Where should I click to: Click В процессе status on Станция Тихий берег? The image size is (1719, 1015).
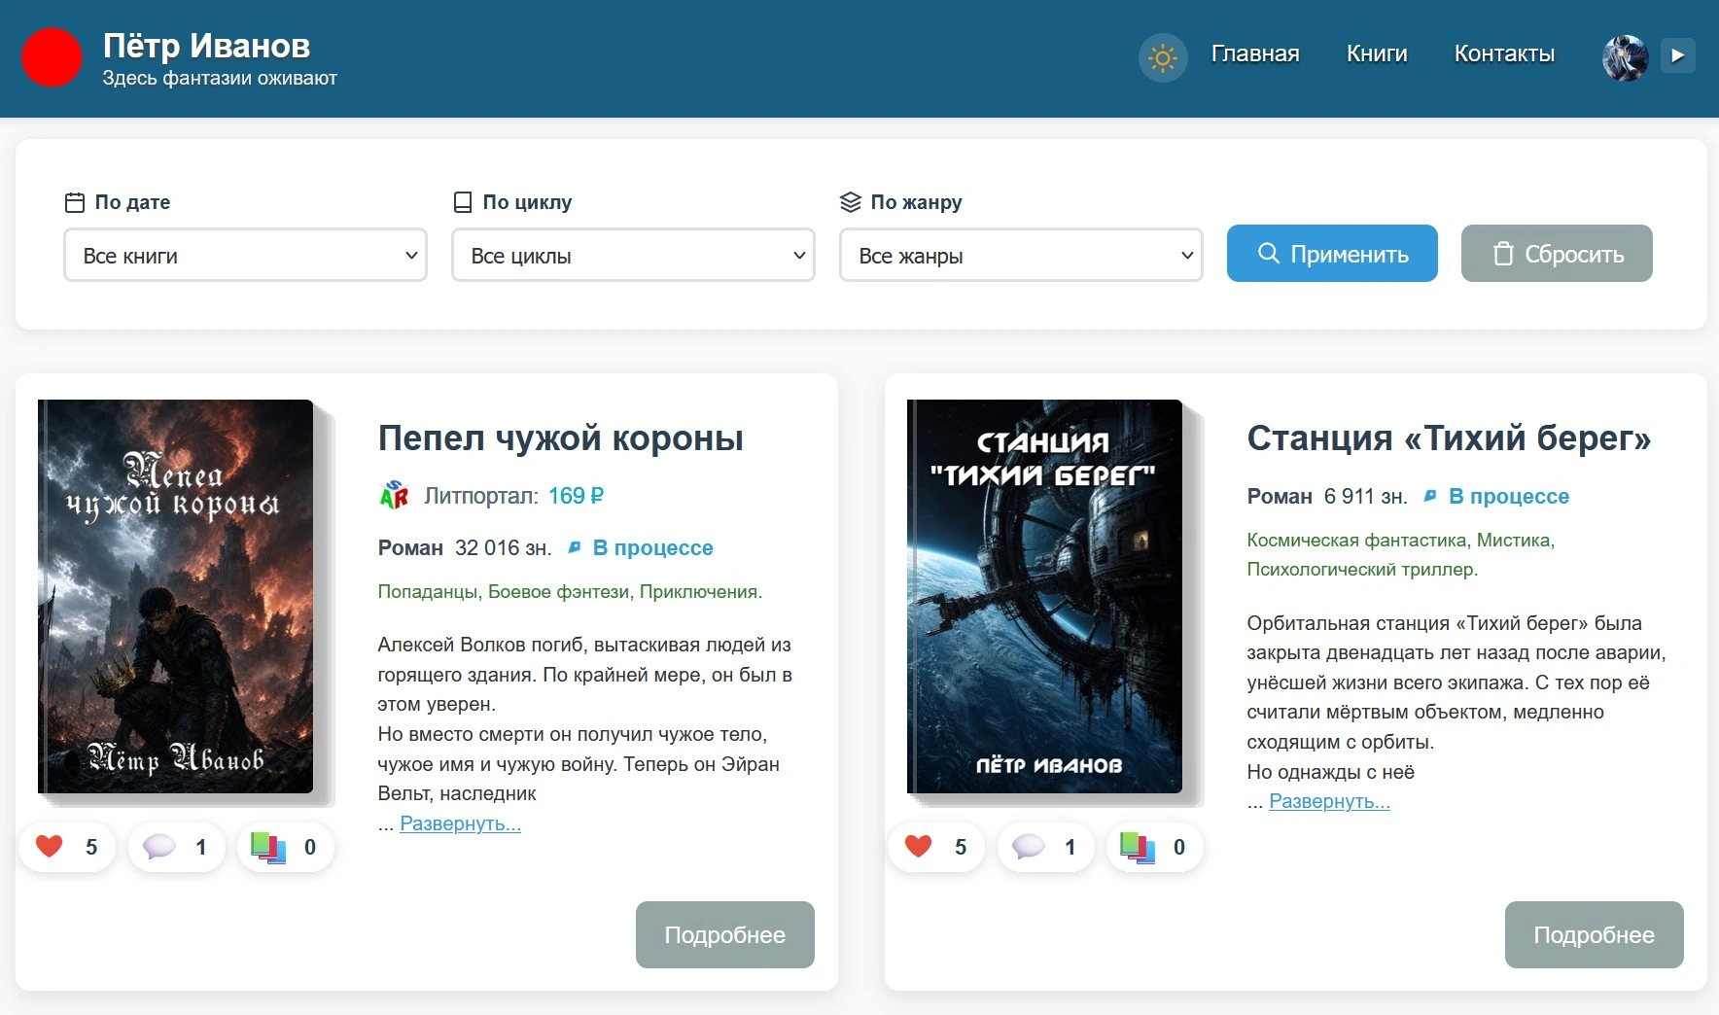pyautogui.click(x=1509, y=497)
